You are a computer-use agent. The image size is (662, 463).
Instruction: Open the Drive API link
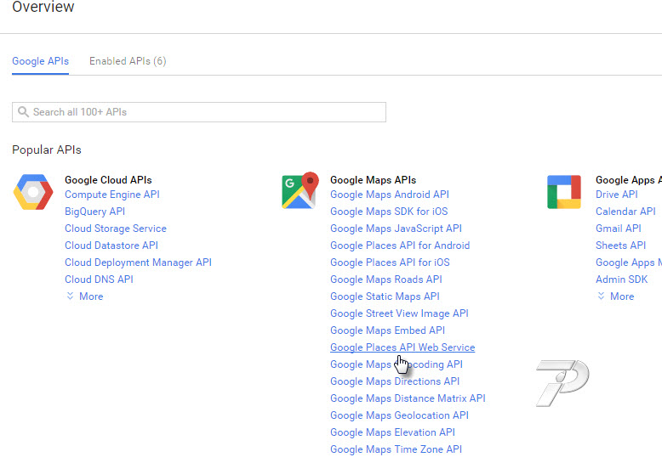616,195
